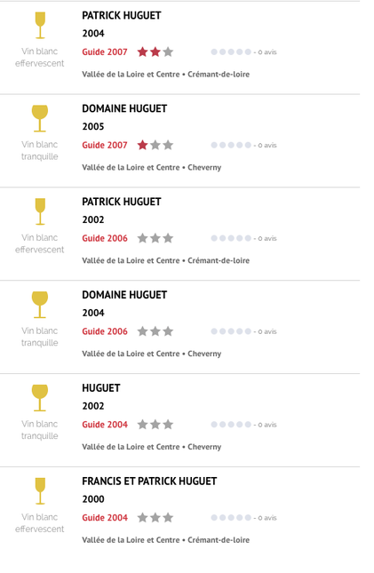Click the Patrick Huguet 2004 wine glass icon
374x573 pixels.
40,25
